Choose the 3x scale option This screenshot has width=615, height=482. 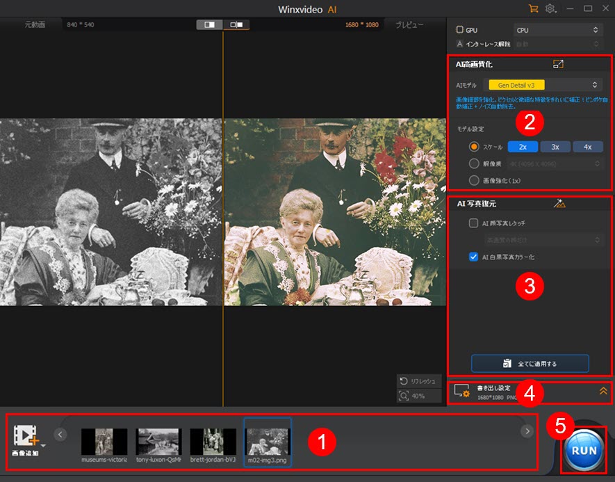click(555, 147)
